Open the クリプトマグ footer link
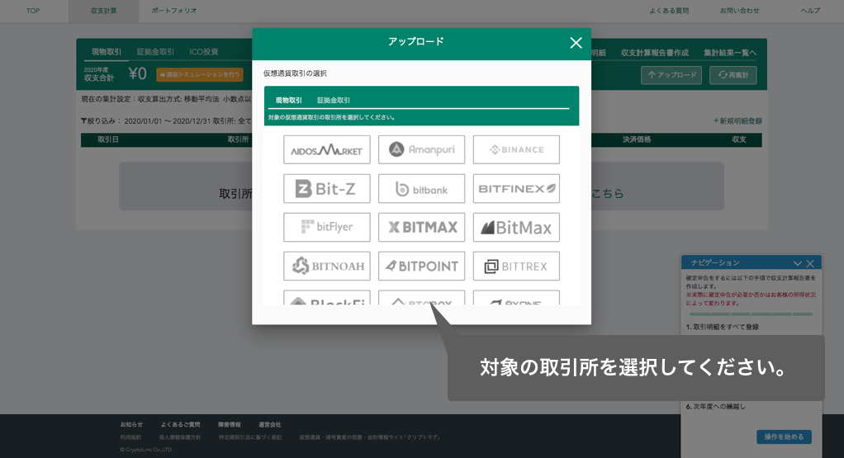Screen dimensions: 844x458 coord(370,437)
